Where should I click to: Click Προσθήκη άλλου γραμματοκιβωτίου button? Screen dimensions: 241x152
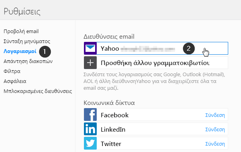(x=156, y=63)
